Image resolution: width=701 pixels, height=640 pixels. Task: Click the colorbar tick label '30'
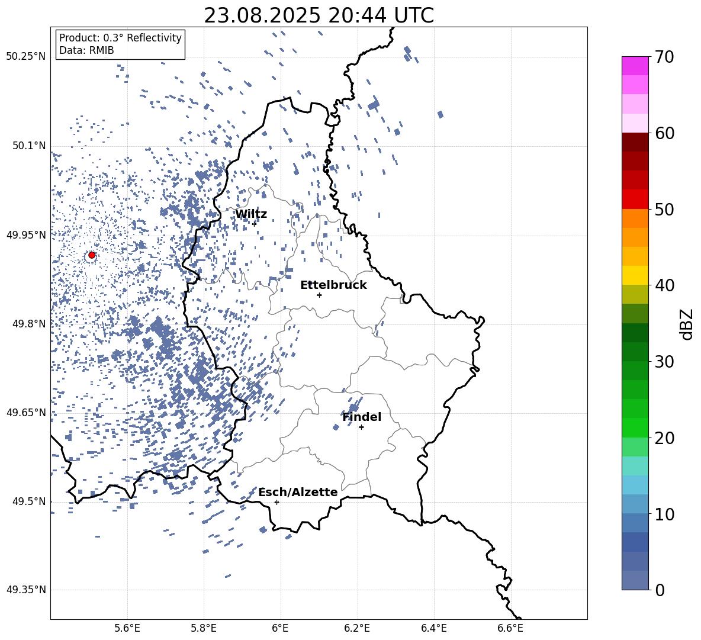pos(664,362)
